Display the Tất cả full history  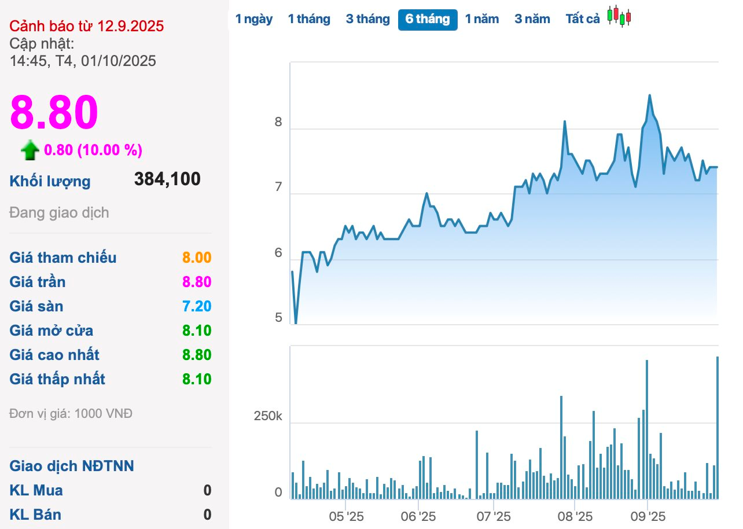(582, 19)
